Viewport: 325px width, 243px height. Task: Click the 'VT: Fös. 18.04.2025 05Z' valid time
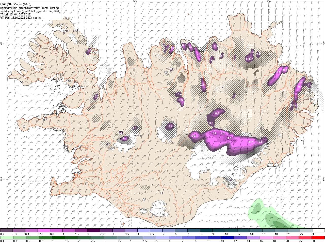click(15, 18)
